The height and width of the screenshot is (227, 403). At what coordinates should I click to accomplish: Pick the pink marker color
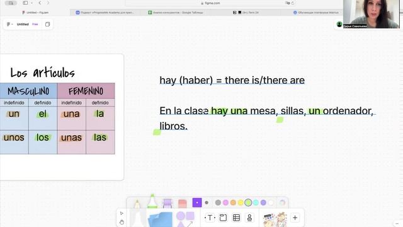coord(225,202)
